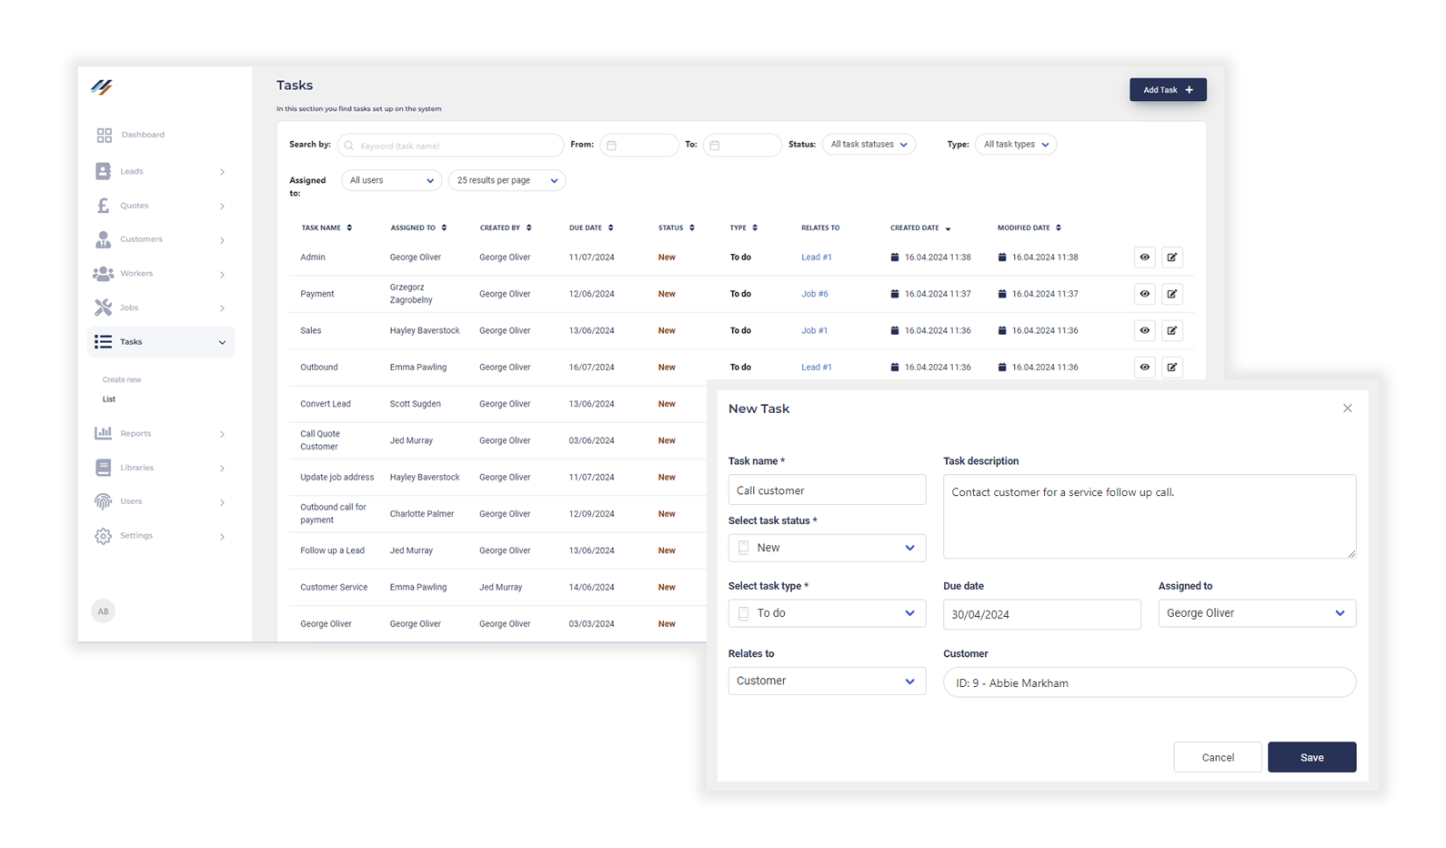Open the Settings menu item

click(136, 536)
